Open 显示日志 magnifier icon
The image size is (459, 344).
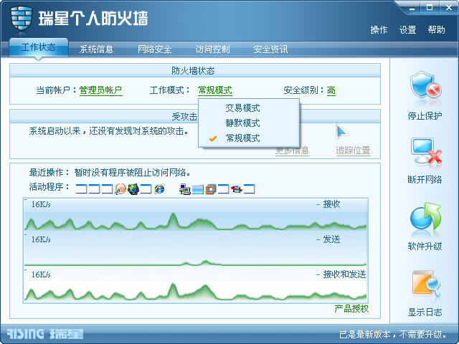[426, 282]
